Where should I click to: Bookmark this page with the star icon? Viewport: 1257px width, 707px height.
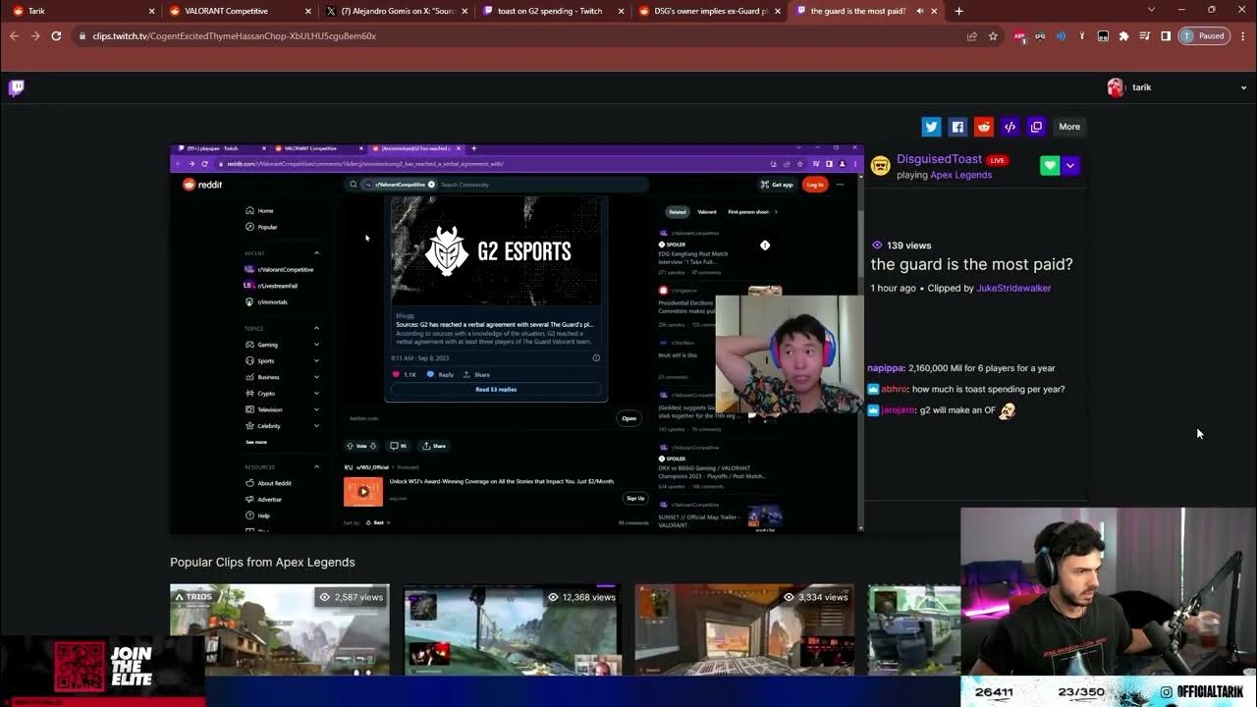(x=993, y=36)
